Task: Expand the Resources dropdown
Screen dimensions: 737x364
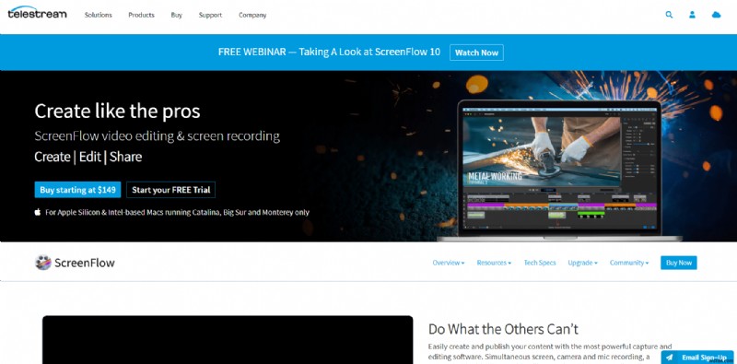Action: tap(494, 263)
